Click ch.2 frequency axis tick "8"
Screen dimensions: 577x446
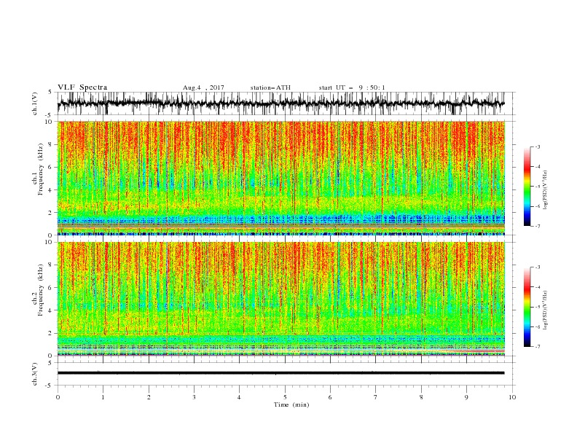point(51,265)
